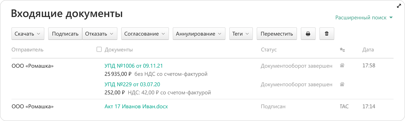Open document УПД №229 от 03.07.20
Screen dimensions: 405x121
coord(132,84)
